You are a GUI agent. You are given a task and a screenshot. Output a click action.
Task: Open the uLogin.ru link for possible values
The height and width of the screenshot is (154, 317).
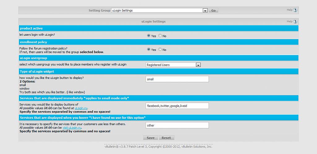(x=81, y=108)
